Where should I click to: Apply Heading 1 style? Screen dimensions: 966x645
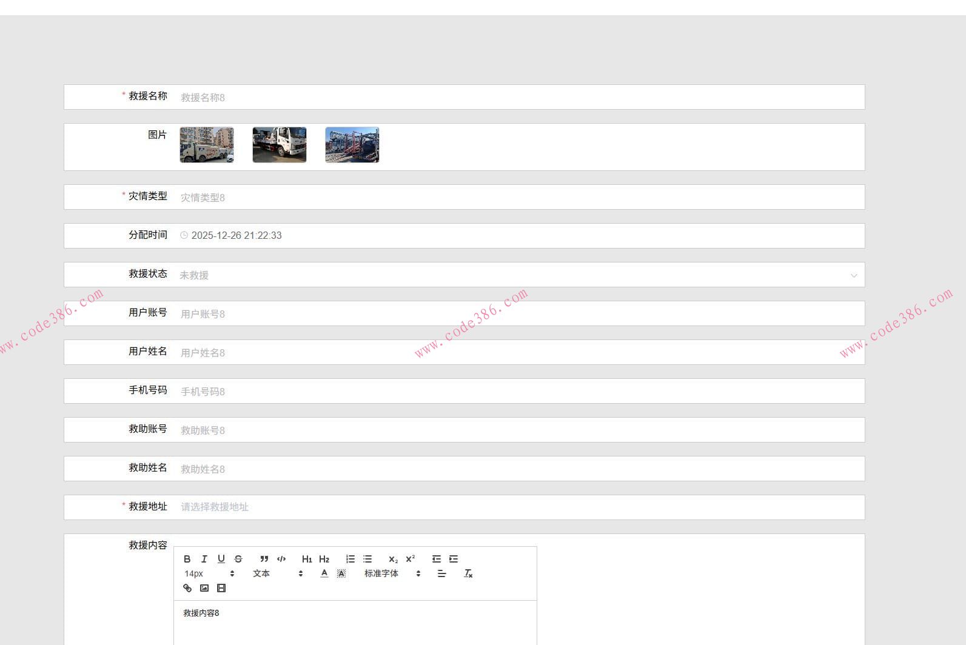pos(307,559)
